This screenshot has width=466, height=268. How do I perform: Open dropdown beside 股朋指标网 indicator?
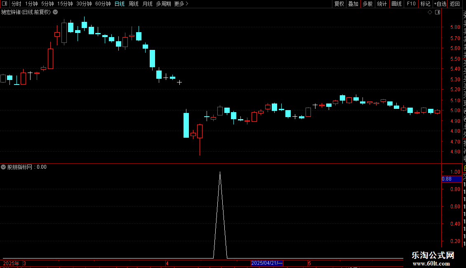(x=3, y=167)
